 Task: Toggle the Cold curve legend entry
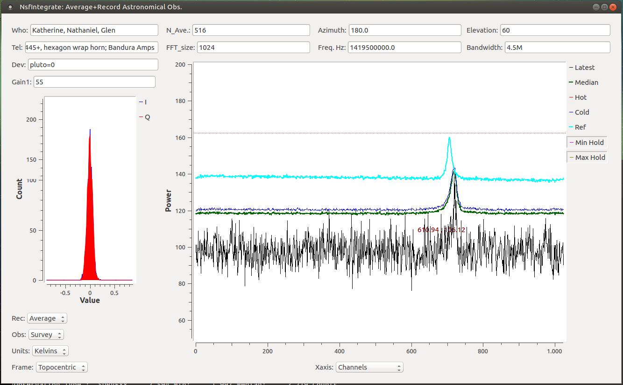[x=580, y=112]
